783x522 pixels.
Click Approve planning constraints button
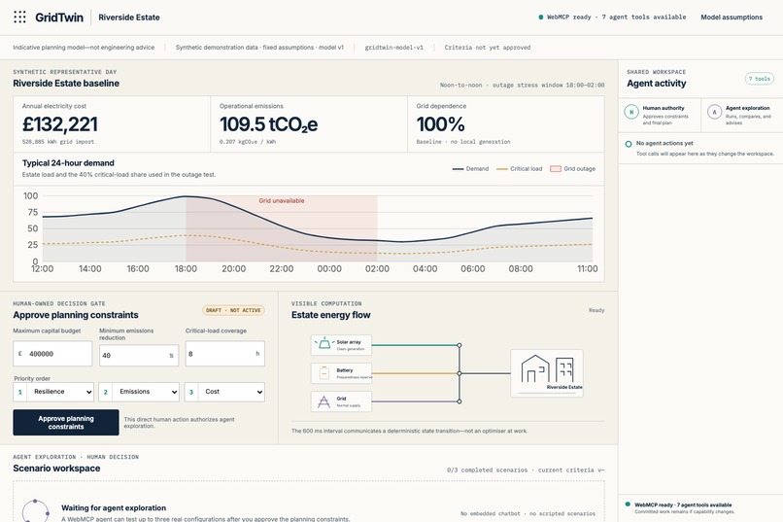(66, 423)
